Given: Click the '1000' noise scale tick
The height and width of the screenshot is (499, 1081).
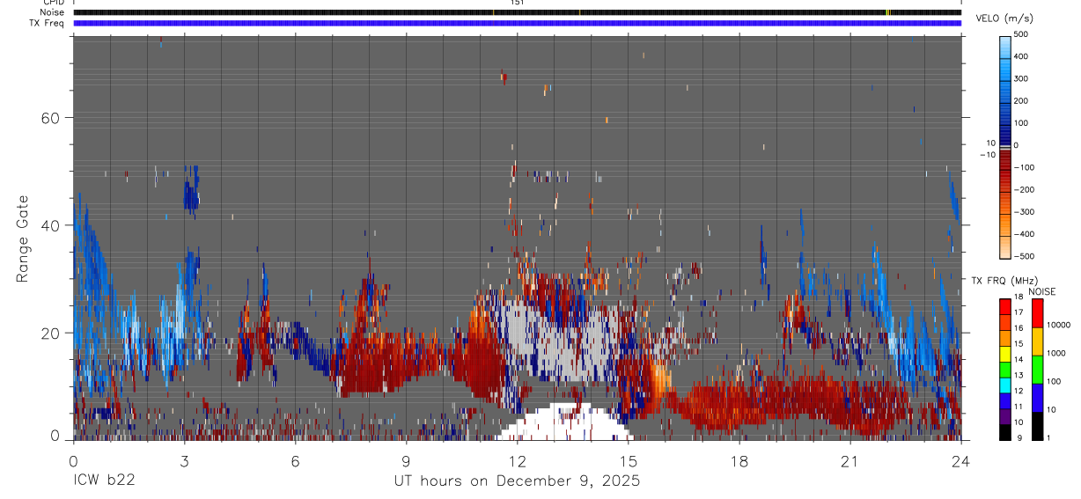Looking at the screenshot, I should coord(1056,353).
